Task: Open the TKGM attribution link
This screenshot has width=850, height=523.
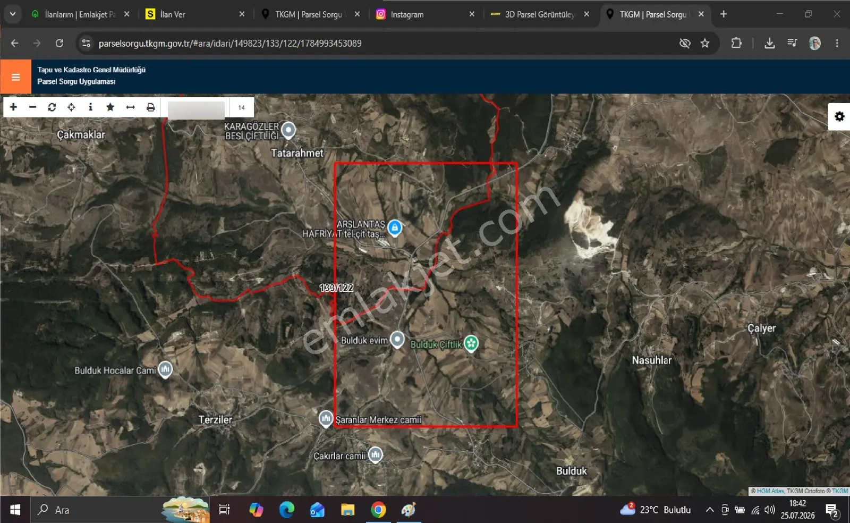Action: (840, 491)
